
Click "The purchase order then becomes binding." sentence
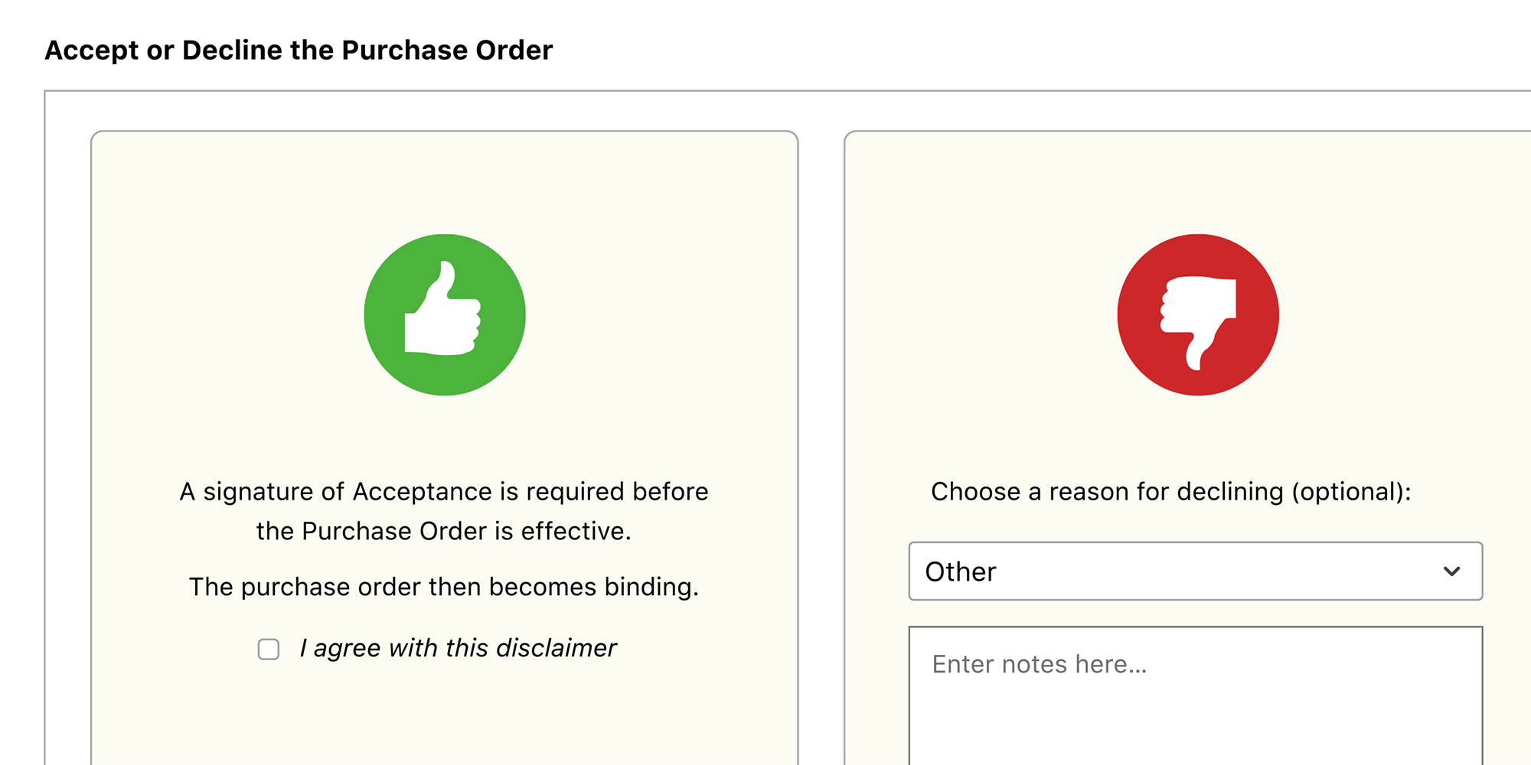[x=444, y=587]
